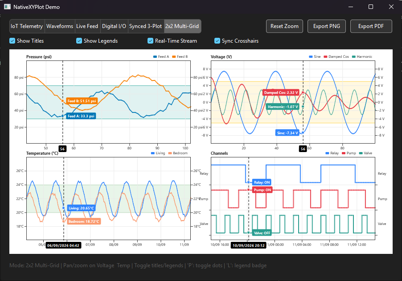Click the 06/09/2026 04:42 crosshair label

[x=63, y=245]
